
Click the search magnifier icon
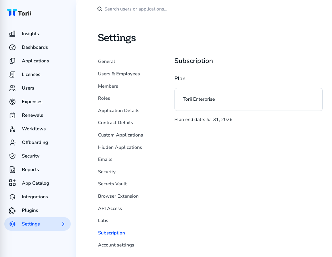(x=99, y=9)
